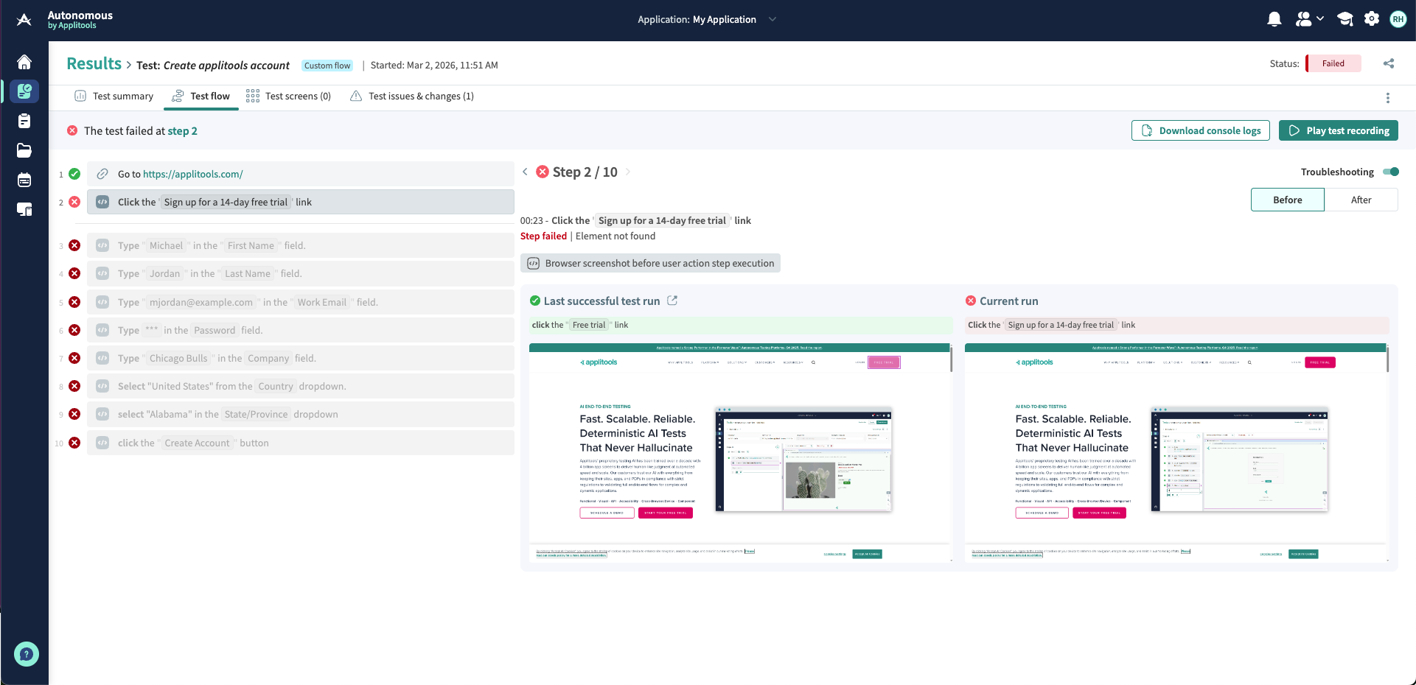Open last successful test run externally
Screen dimensions: 1416x685
click(x=672, y=301)
